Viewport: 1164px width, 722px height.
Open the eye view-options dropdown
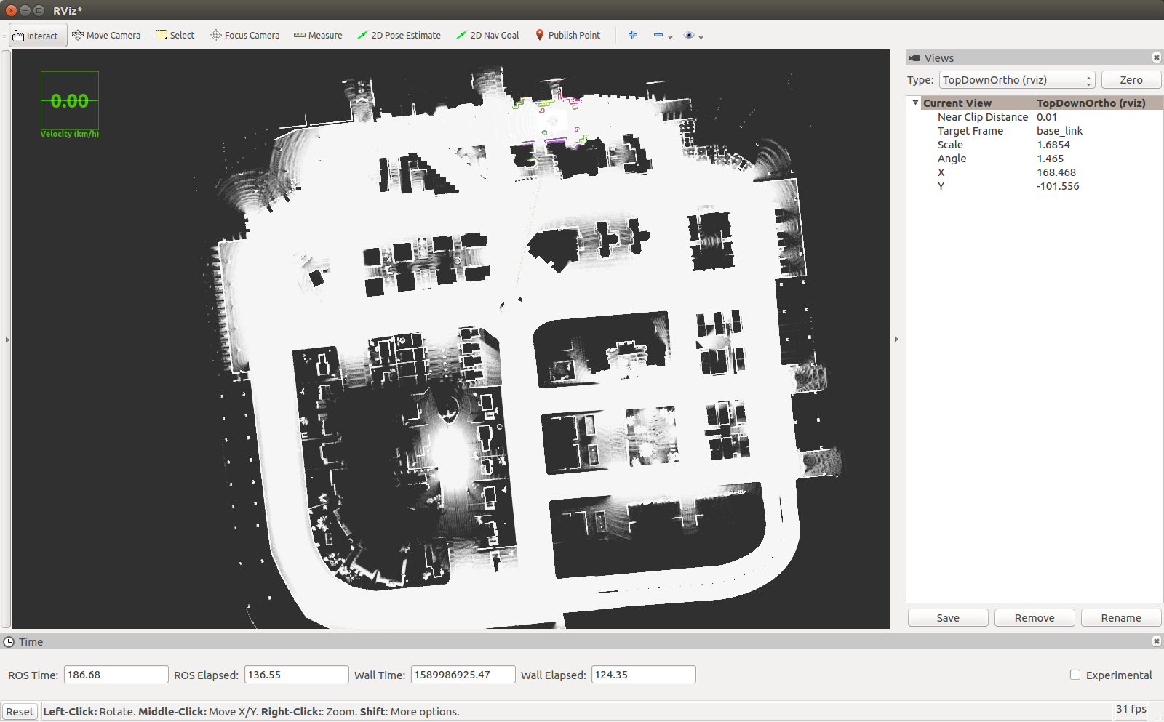(693, 36)
